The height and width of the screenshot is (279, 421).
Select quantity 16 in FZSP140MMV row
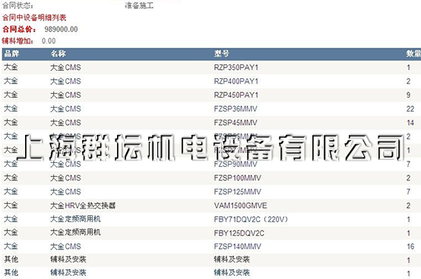pyautogui.click(x=410, y=246)
